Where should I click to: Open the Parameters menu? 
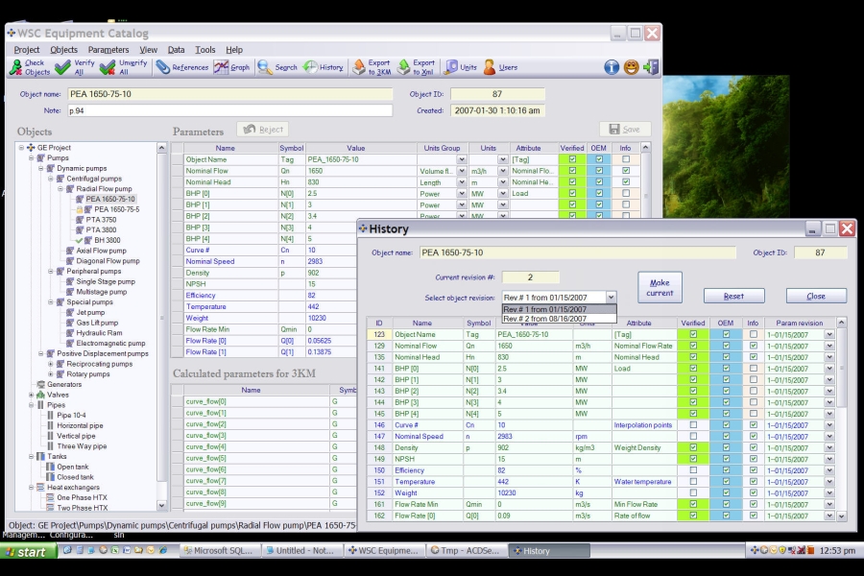pos(108,50)
